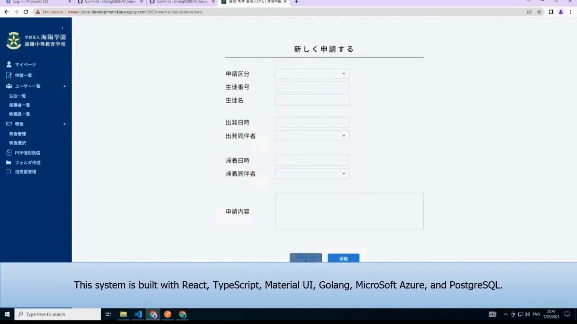The width and height of the screenshot is (577, 324).
Task: Click the Windows taskbar search box
Action: coord(58,314)
